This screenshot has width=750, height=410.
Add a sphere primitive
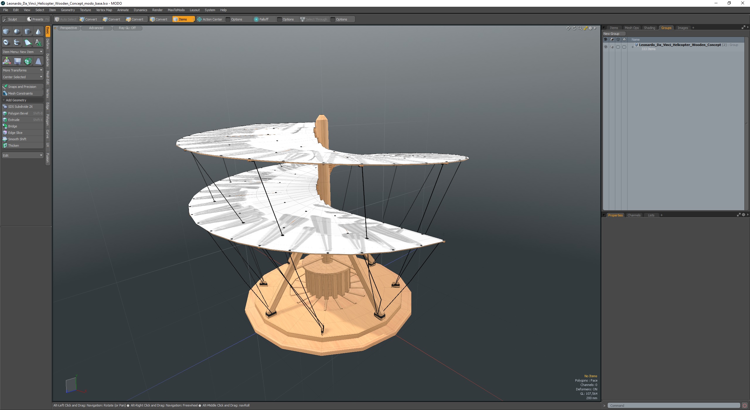17,31
